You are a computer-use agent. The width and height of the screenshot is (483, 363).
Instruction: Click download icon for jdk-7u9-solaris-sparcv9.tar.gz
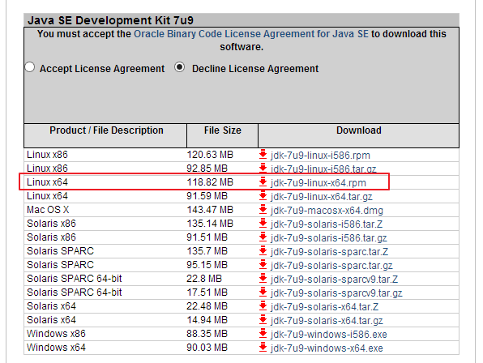[263, 293]
